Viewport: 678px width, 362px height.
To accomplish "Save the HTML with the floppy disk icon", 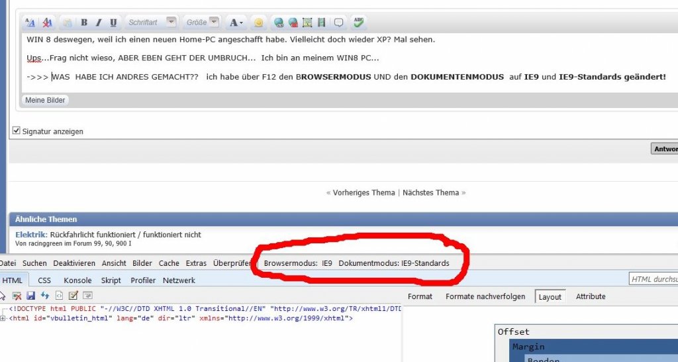I will coord(30,295).
